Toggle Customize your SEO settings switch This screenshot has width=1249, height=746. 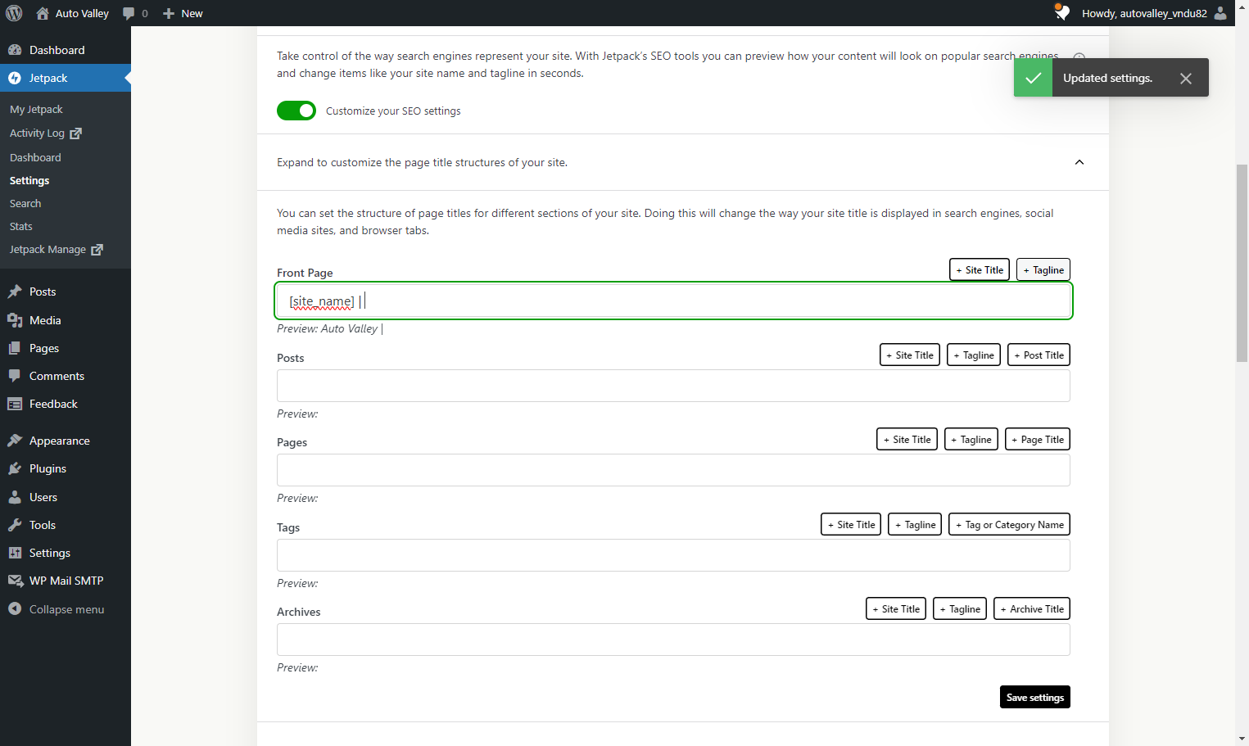coord(296,111)
